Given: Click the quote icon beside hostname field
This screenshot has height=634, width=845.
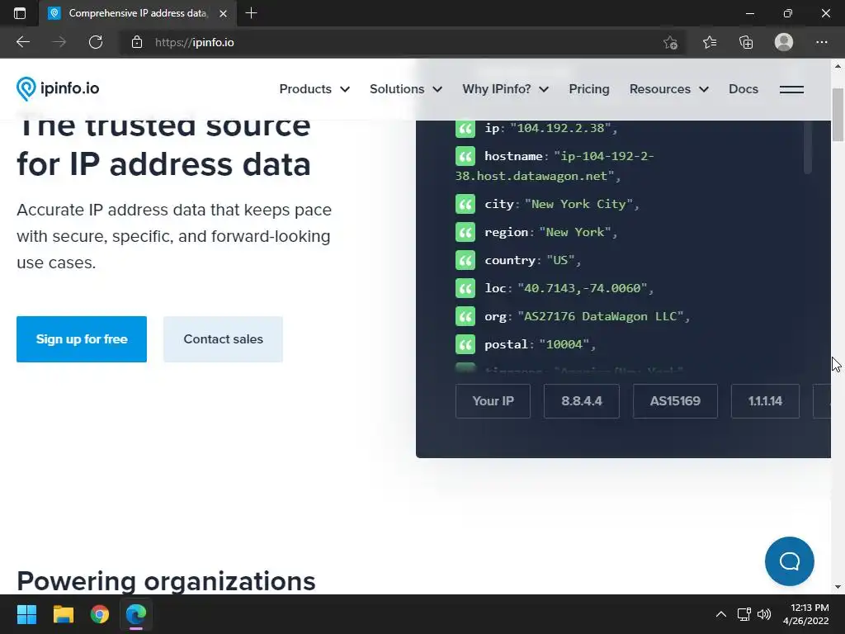Looking at the screenshot, I should tap(465, 156).
